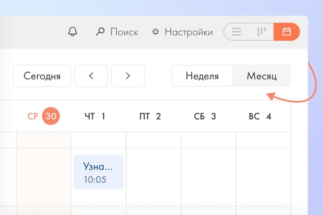The image size is (323, 215).
Task: Switch to Месяц view tab
Action: click(261, 76)
